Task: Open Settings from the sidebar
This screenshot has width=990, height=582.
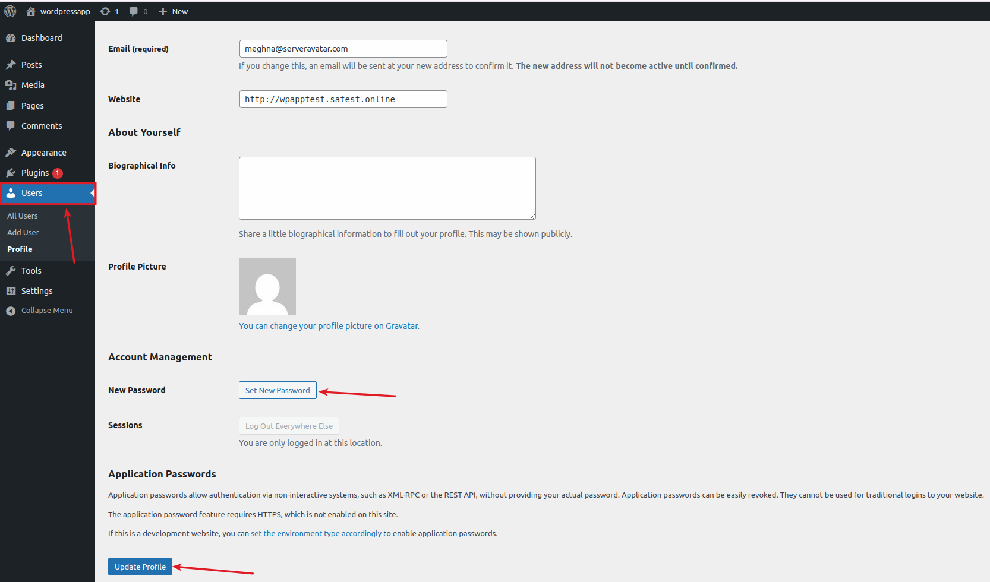Action: tap(37, 290)
